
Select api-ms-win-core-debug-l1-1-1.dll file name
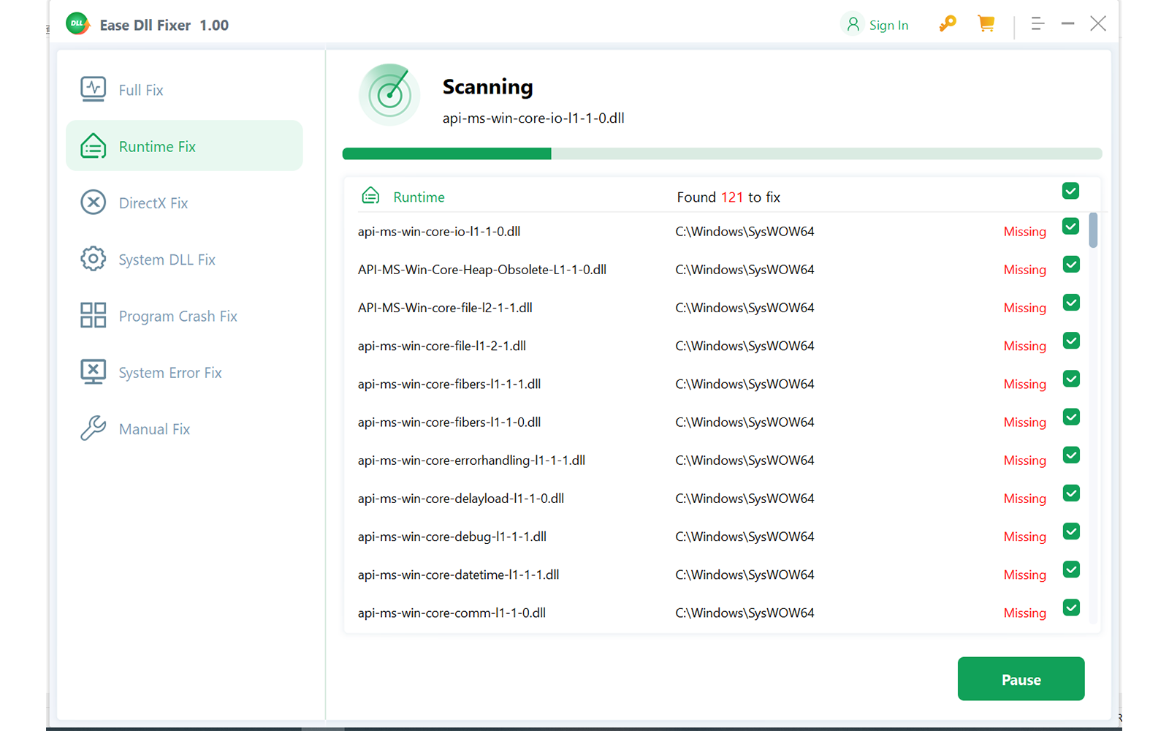(452, 537)
